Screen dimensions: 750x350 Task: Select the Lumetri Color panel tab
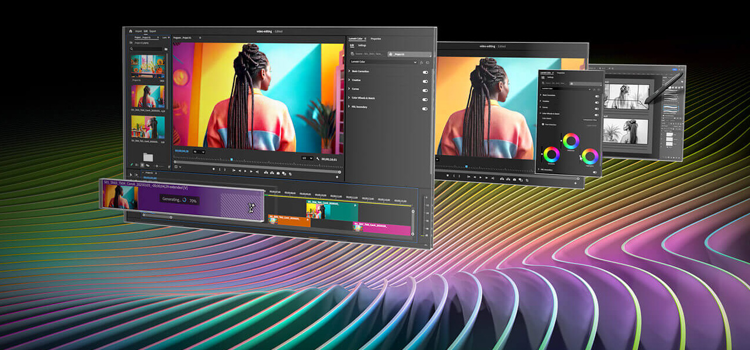coord(356,38)
